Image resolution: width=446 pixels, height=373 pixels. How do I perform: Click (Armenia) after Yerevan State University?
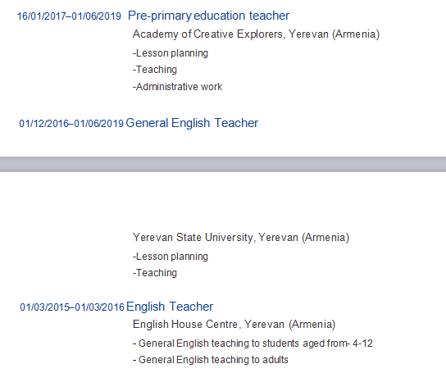click(x=325, y=238)
